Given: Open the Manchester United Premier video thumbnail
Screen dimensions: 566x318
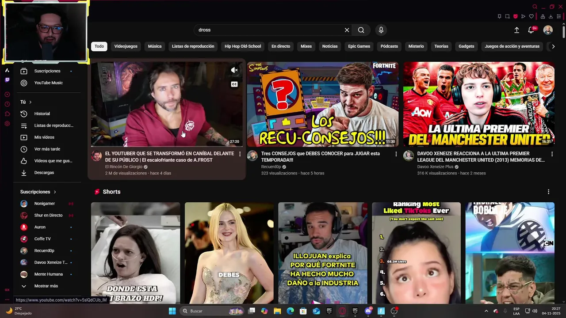Looking at the screenshot, I should pos(479,104).
